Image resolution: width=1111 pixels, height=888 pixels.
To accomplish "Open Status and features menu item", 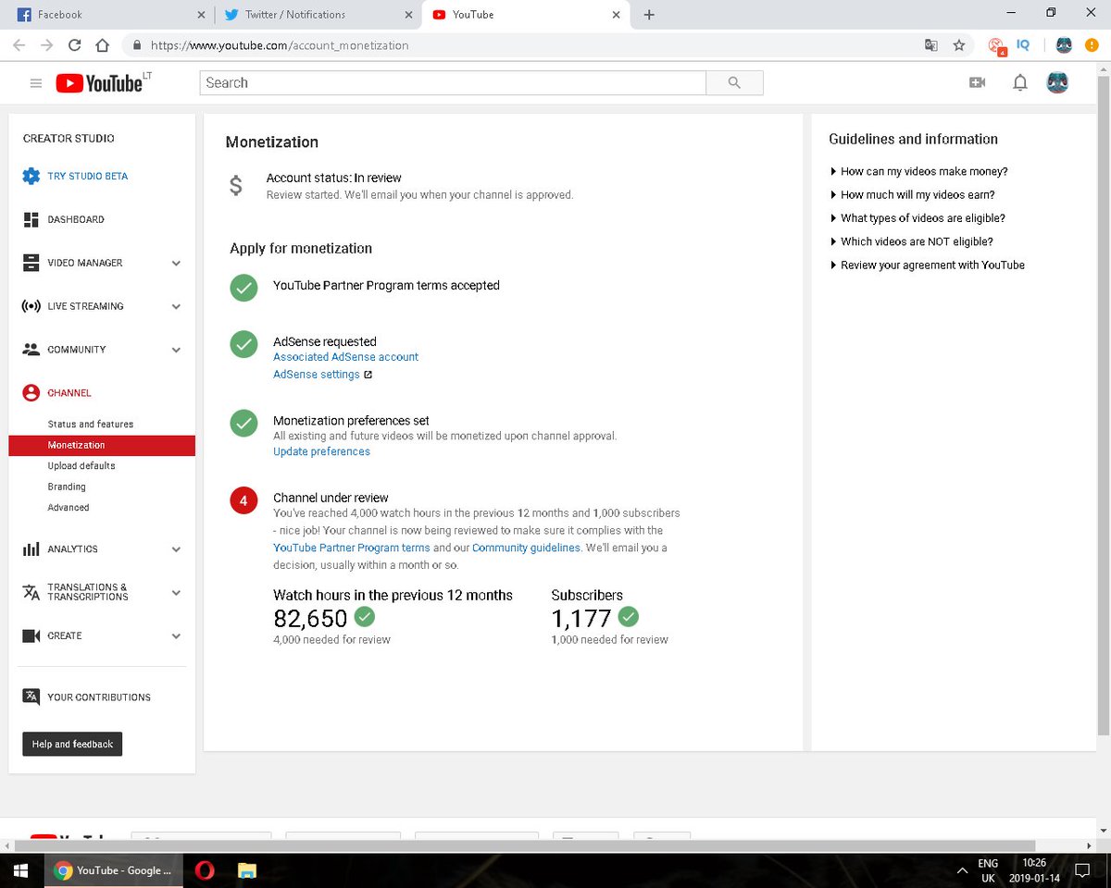I will tap(91, 425).
